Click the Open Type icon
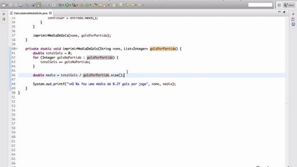The image size is (297, 167). tap(95, 5)
